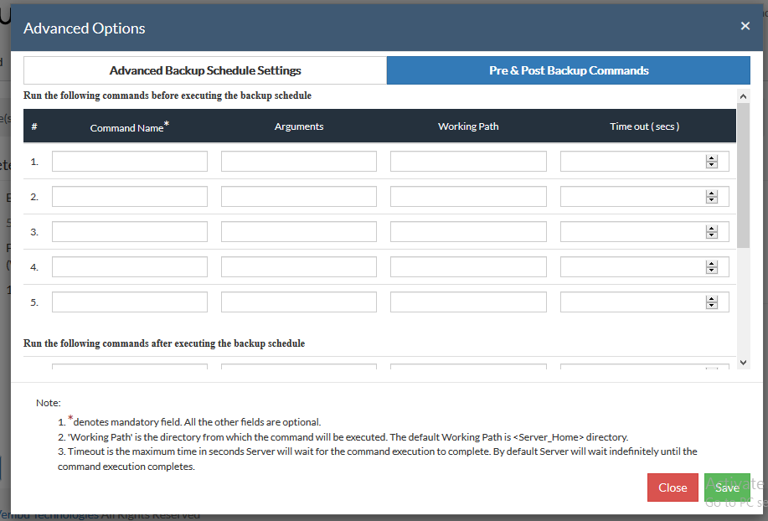
Task: Click the 'Note:' label text
Action: pyautogui.click(x=48, y=403)
